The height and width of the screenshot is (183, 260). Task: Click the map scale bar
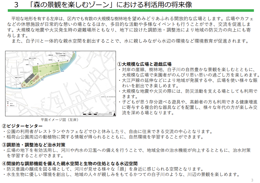click(x=97, y=114)
